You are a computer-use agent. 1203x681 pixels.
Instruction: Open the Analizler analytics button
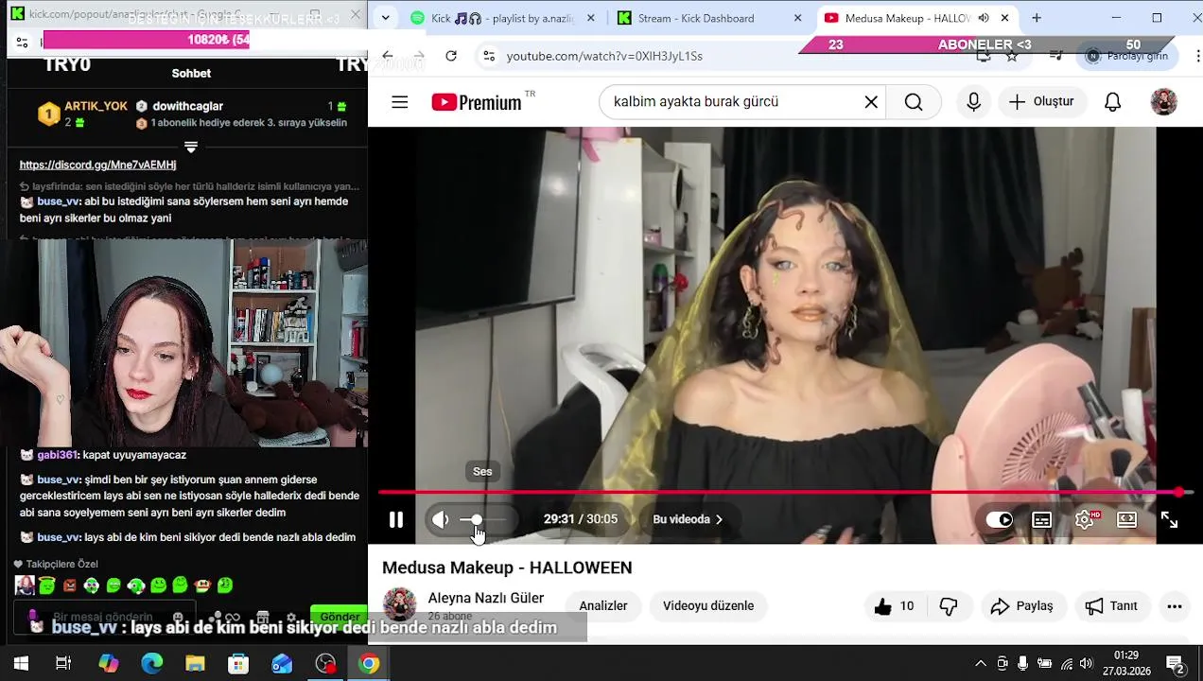[603, 606]
